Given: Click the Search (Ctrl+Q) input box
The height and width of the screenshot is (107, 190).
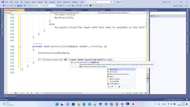Looking at the screenshot, I should tap(99, 2).
